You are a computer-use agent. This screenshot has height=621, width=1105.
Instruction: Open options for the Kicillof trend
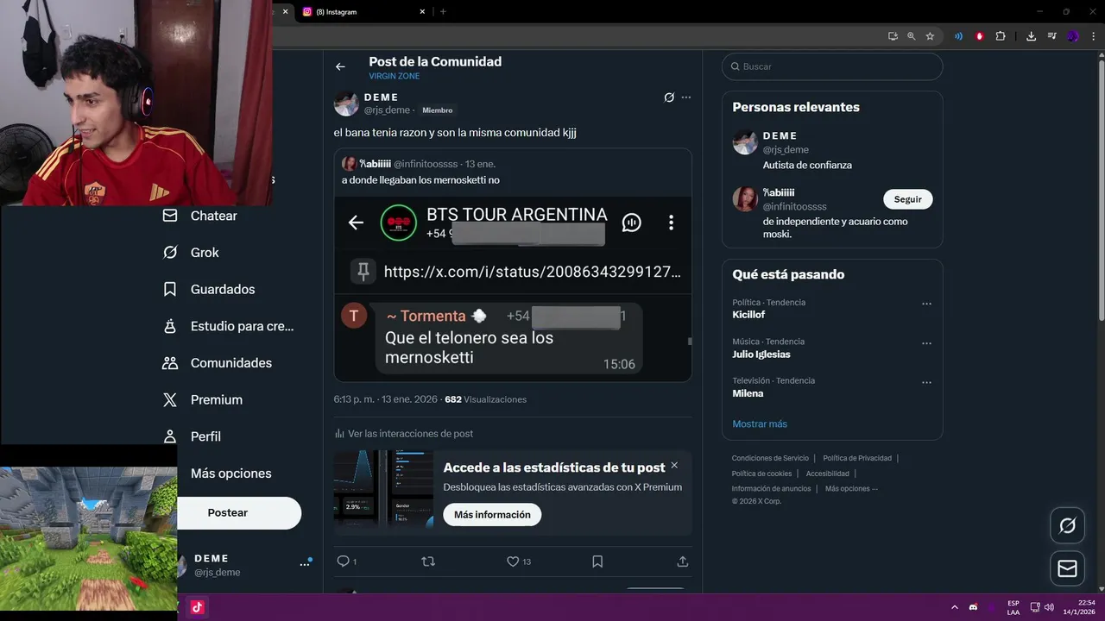[x=926, y=304]
